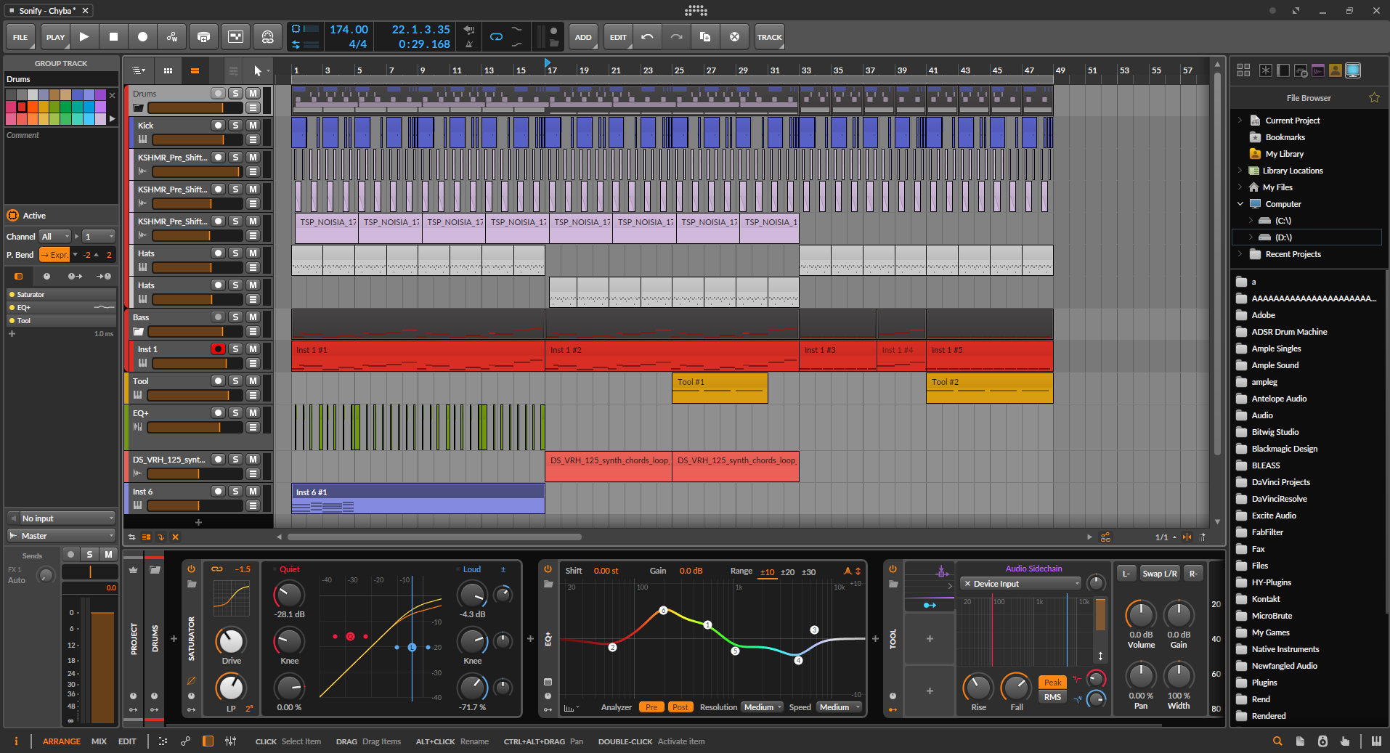The height and width of the screenshot is (753, 1390).
Task: Open the FILE menu
Action: point(20,36)
